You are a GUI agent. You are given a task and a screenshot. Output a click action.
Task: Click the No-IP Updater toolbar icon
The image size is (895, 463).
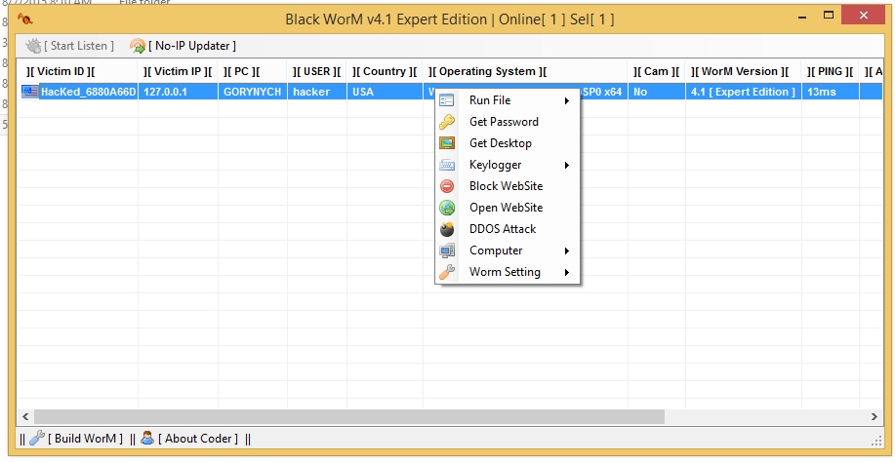click(x=138, y=46)
